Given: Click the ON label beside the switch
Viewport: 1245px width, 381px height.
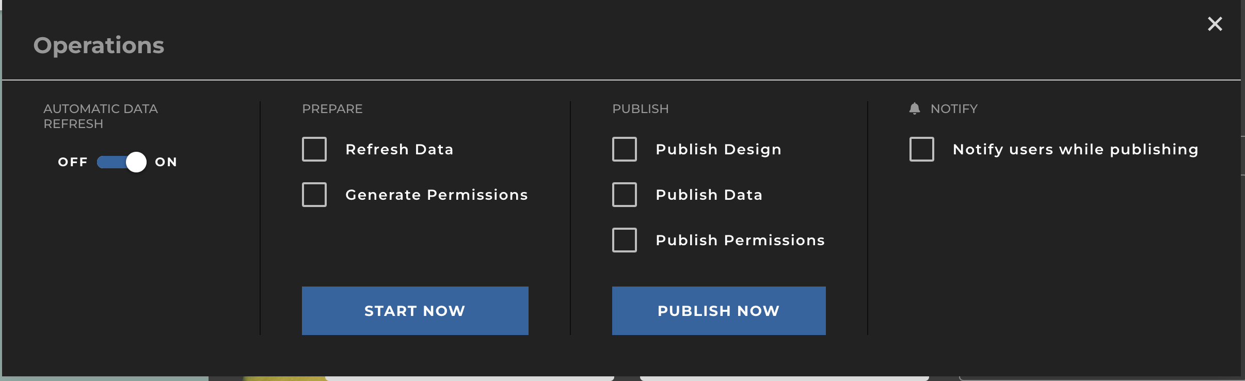Looking at the screenshot, I should coord(166,162).
